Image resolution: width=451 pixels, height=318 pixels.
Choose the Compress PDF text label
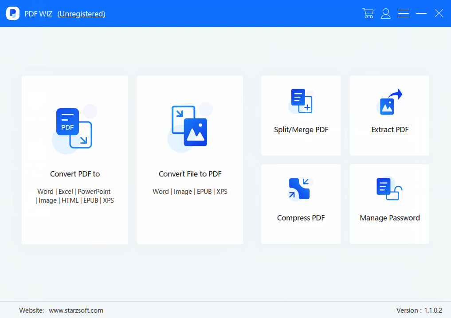[301, 218]
